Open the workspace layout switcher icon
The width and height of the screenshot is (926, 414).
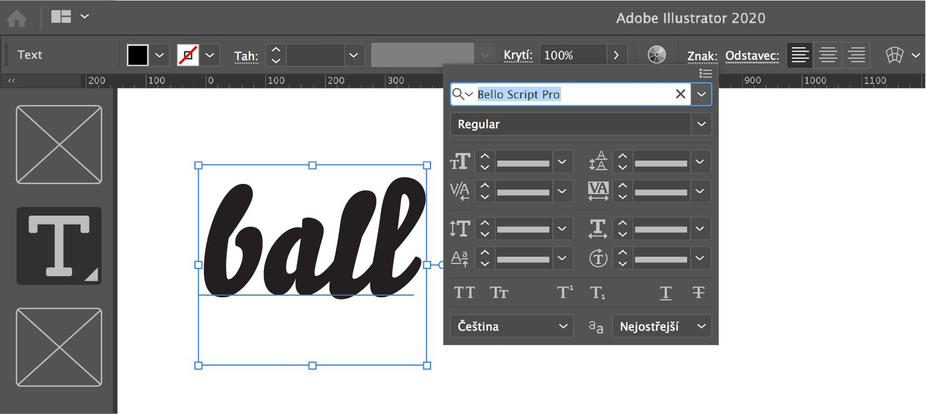pyautogui.click(x=61, y=17)
